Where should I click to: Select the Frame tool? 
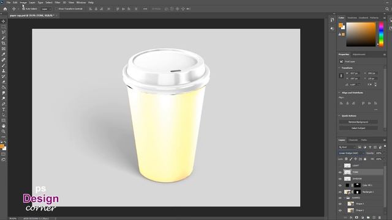click(x=4, y=49)
